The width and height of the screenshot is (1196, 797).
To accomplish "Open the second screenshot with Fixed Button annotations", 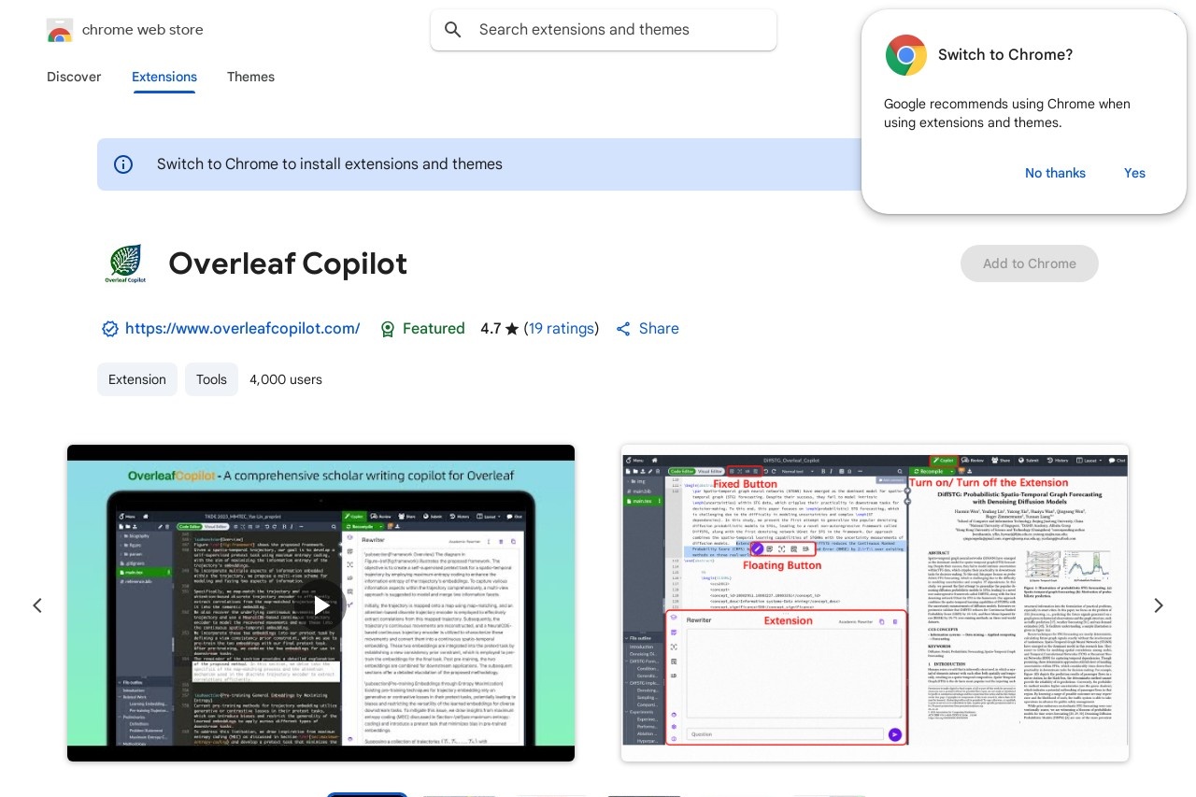I will 875,603.
